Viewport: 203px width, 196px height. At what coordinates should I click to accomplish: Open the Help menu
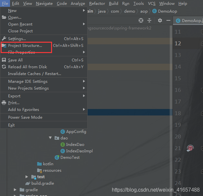point(183,4)
